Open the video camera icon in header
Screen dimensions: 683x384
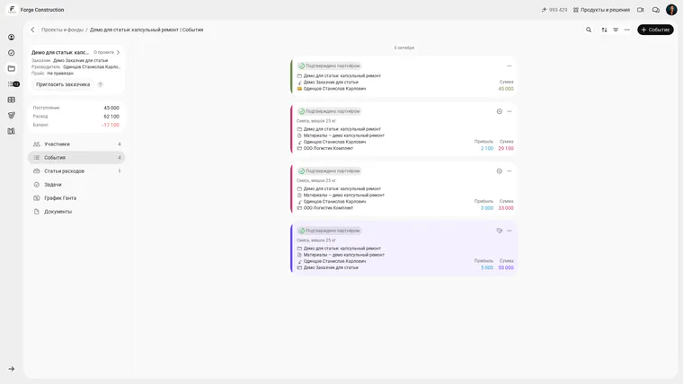coord(640,10)
